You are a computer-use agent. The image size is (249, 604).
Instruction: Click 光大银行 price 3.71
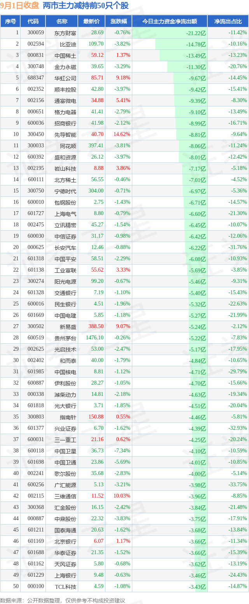(99, 406)
